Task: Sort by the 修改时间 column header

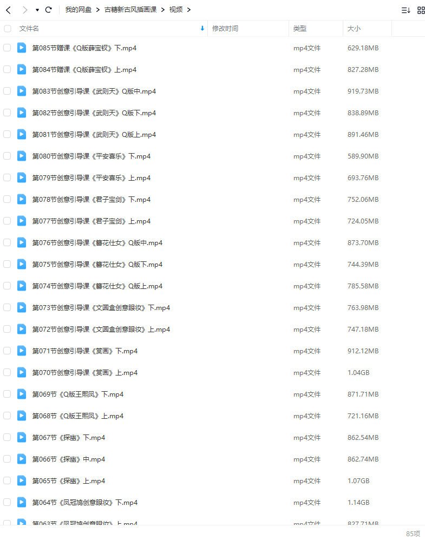Action: [x=225, y=29]
